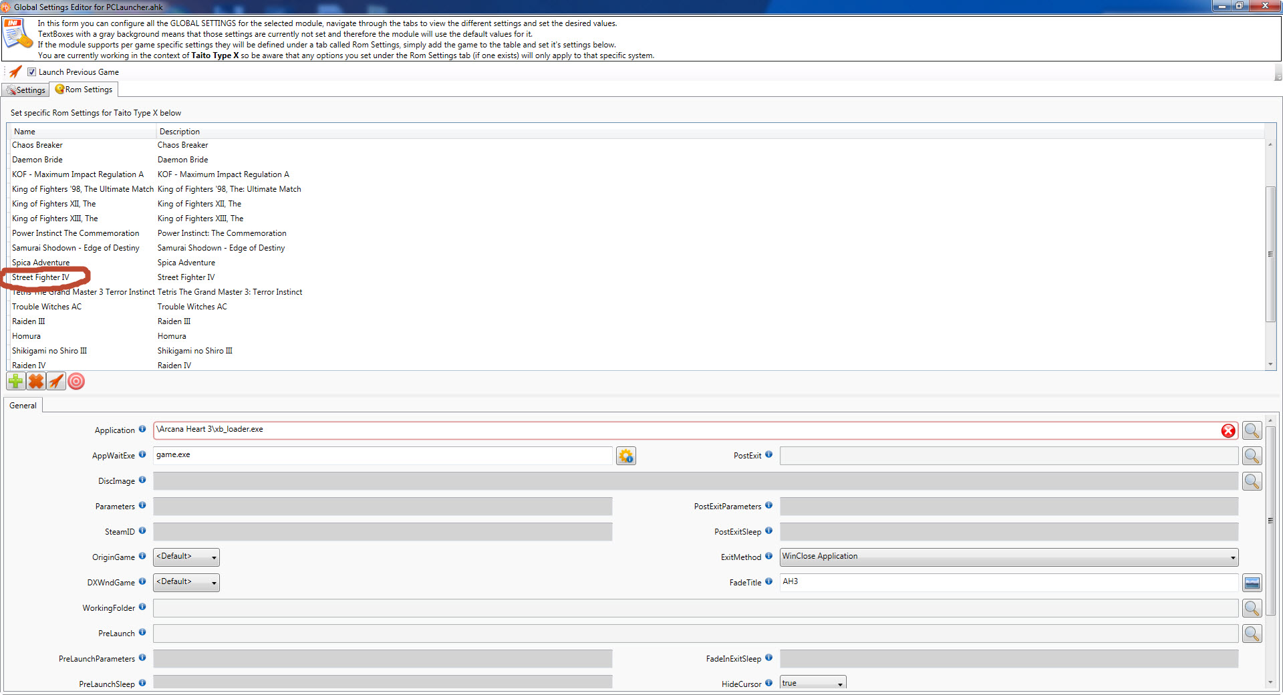Screen dimensions: 1283x695
Task: Select King of Fighters XII, The row
Action: tap(636, 204)
